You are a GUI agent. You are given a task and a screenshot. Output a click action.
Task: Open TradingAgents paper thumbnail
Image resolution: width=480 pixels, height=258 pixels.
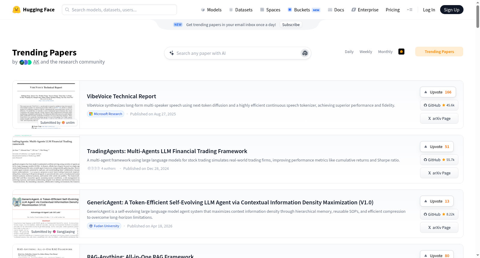pos(46,159)
